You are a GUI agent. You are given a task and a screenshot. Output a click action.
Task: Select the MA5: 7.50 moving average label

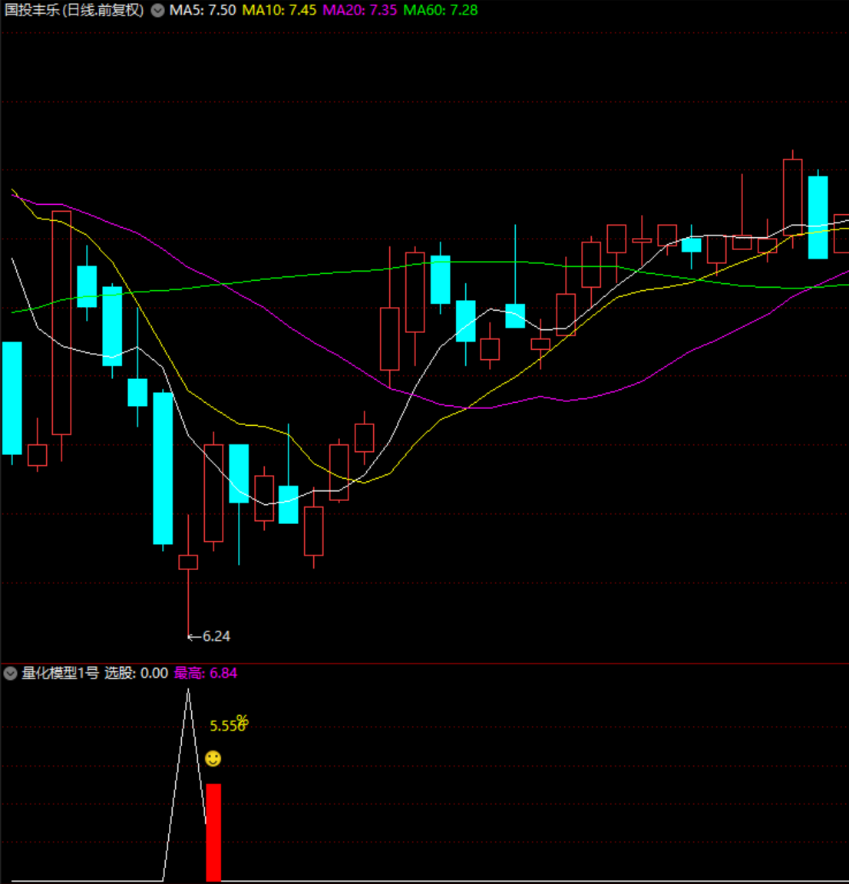point(203,11)
